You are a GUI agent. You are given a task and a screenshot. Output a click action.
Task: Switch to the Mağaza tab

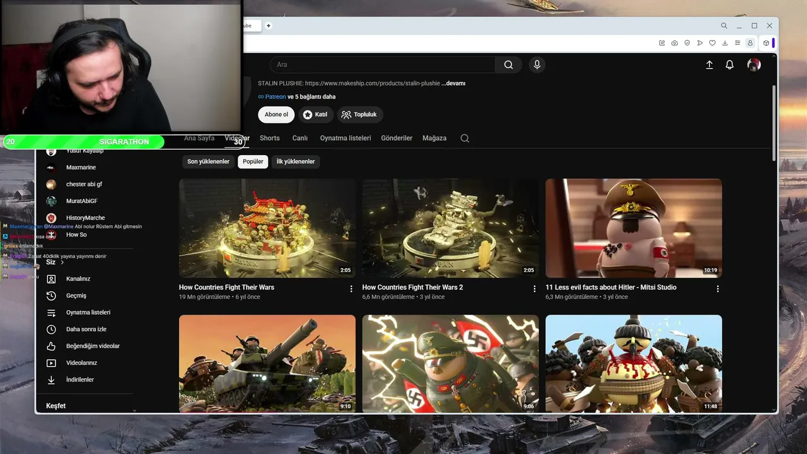[x=434, y=138]
